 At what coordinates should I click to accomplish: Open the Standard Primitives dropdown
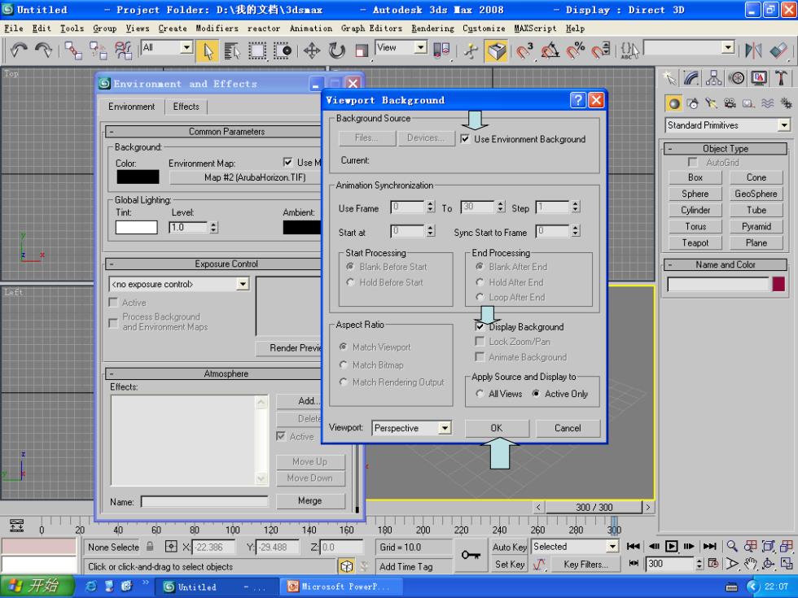pos(783,125)
